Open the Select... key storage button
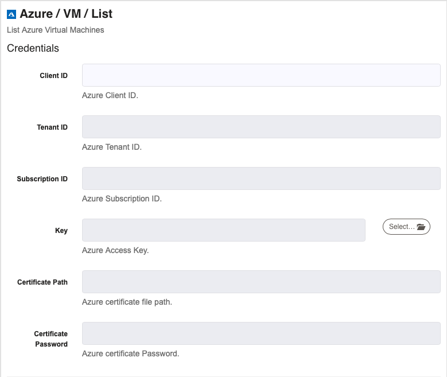Viewport: 447px width, 377px height. pyautogui.click(x=406, y=227)
